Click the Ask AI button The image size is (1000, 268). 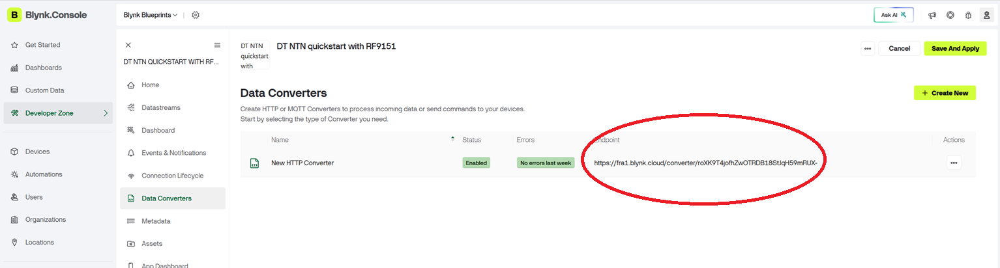(x=894, y=15)
